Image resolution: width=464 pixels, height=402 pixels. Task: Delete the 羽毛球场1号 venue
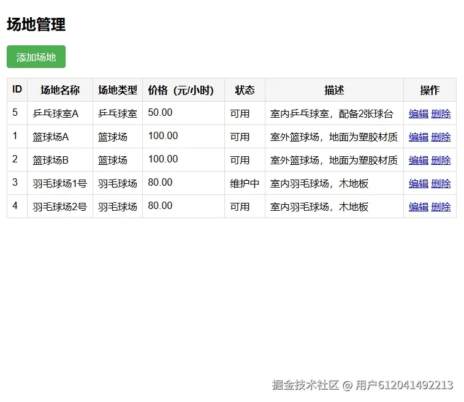(x=441, y=184)
